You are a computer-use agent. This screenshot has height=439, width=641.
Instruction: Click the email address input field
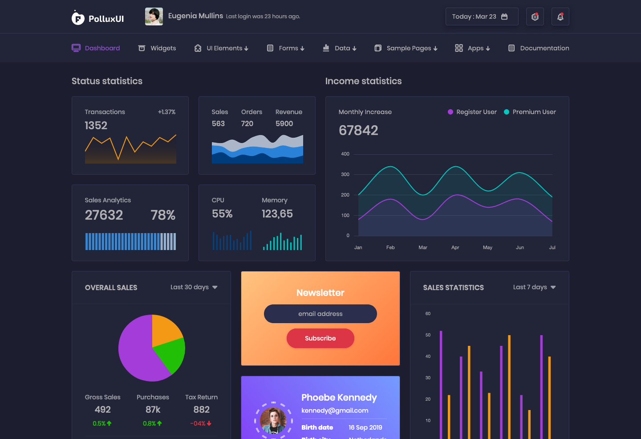pos(320,314)
